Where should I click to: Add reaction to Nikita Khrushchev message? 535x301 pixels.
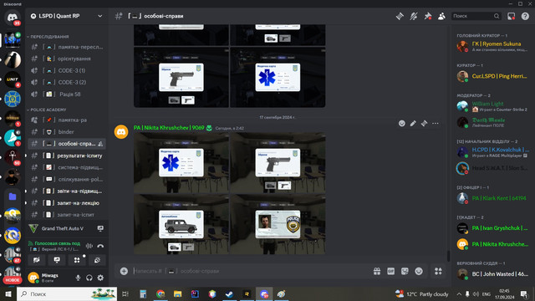click(x=402, y=124)
